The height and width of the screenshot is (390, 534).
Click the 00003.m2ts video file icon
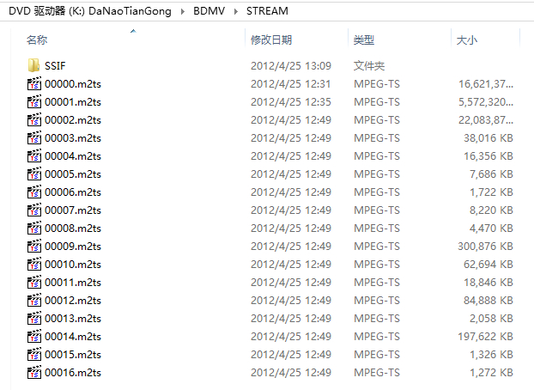click(x=34, y=137)
